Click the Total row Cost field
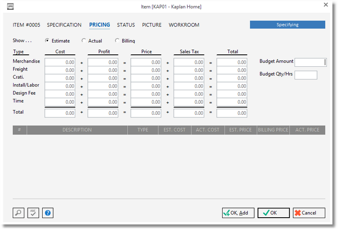The image size is (338, 230). pos(60,113)
